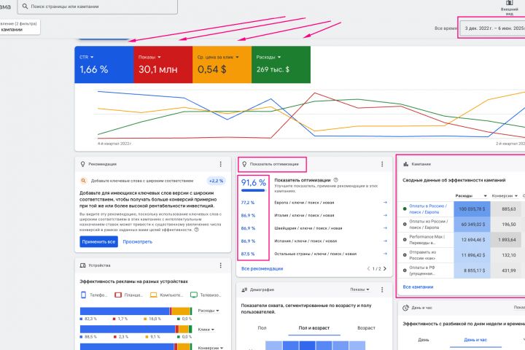This screenshot has width=525, height=350.
Task: Click the arrow for Италия / ключи / поиск / новая
Action: [385, 215]
